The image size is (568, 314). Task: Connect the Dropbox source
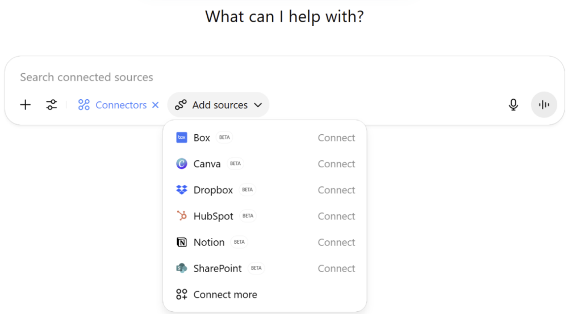point(336,190)
